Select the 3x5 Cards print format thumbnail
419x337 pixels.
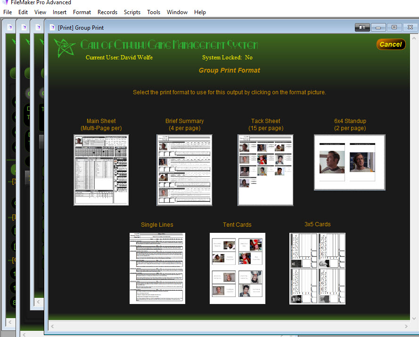318,268
